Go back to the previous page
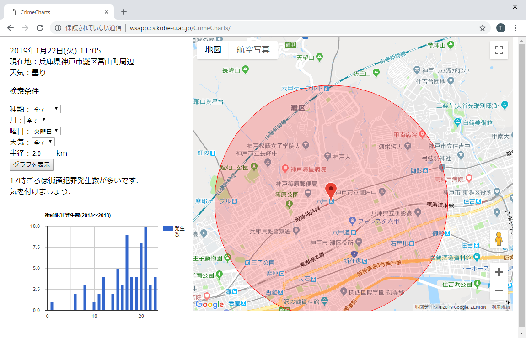The width and height of the screenshot is (526, 338). pos(11,28)
